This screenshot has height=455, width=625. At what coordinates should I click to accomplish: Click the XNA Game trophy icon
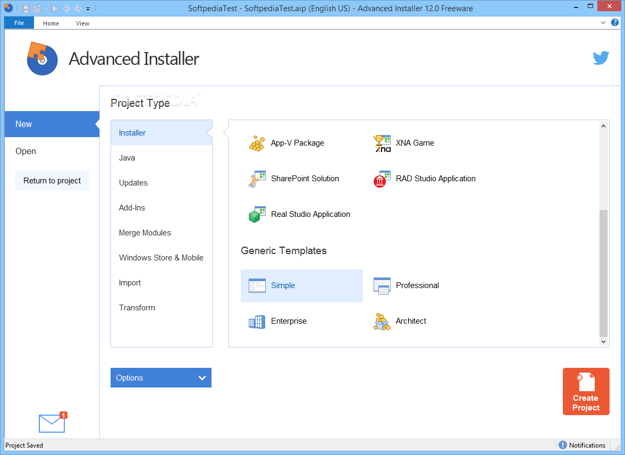[x=382, y=143]
